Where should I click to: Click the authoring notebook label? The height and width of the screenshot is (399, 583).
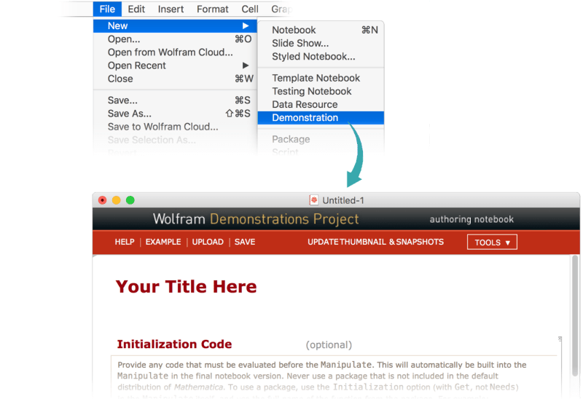tap(472, 219)
